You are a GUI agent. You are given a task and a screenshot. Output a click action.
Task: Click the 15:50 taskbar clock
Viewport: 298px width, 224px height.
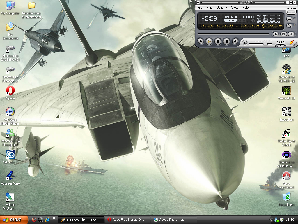290,220
